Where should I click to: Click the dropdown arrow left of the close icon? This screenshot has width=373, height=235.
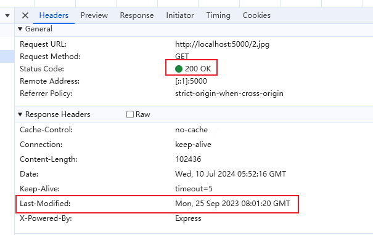pos(7,15)
